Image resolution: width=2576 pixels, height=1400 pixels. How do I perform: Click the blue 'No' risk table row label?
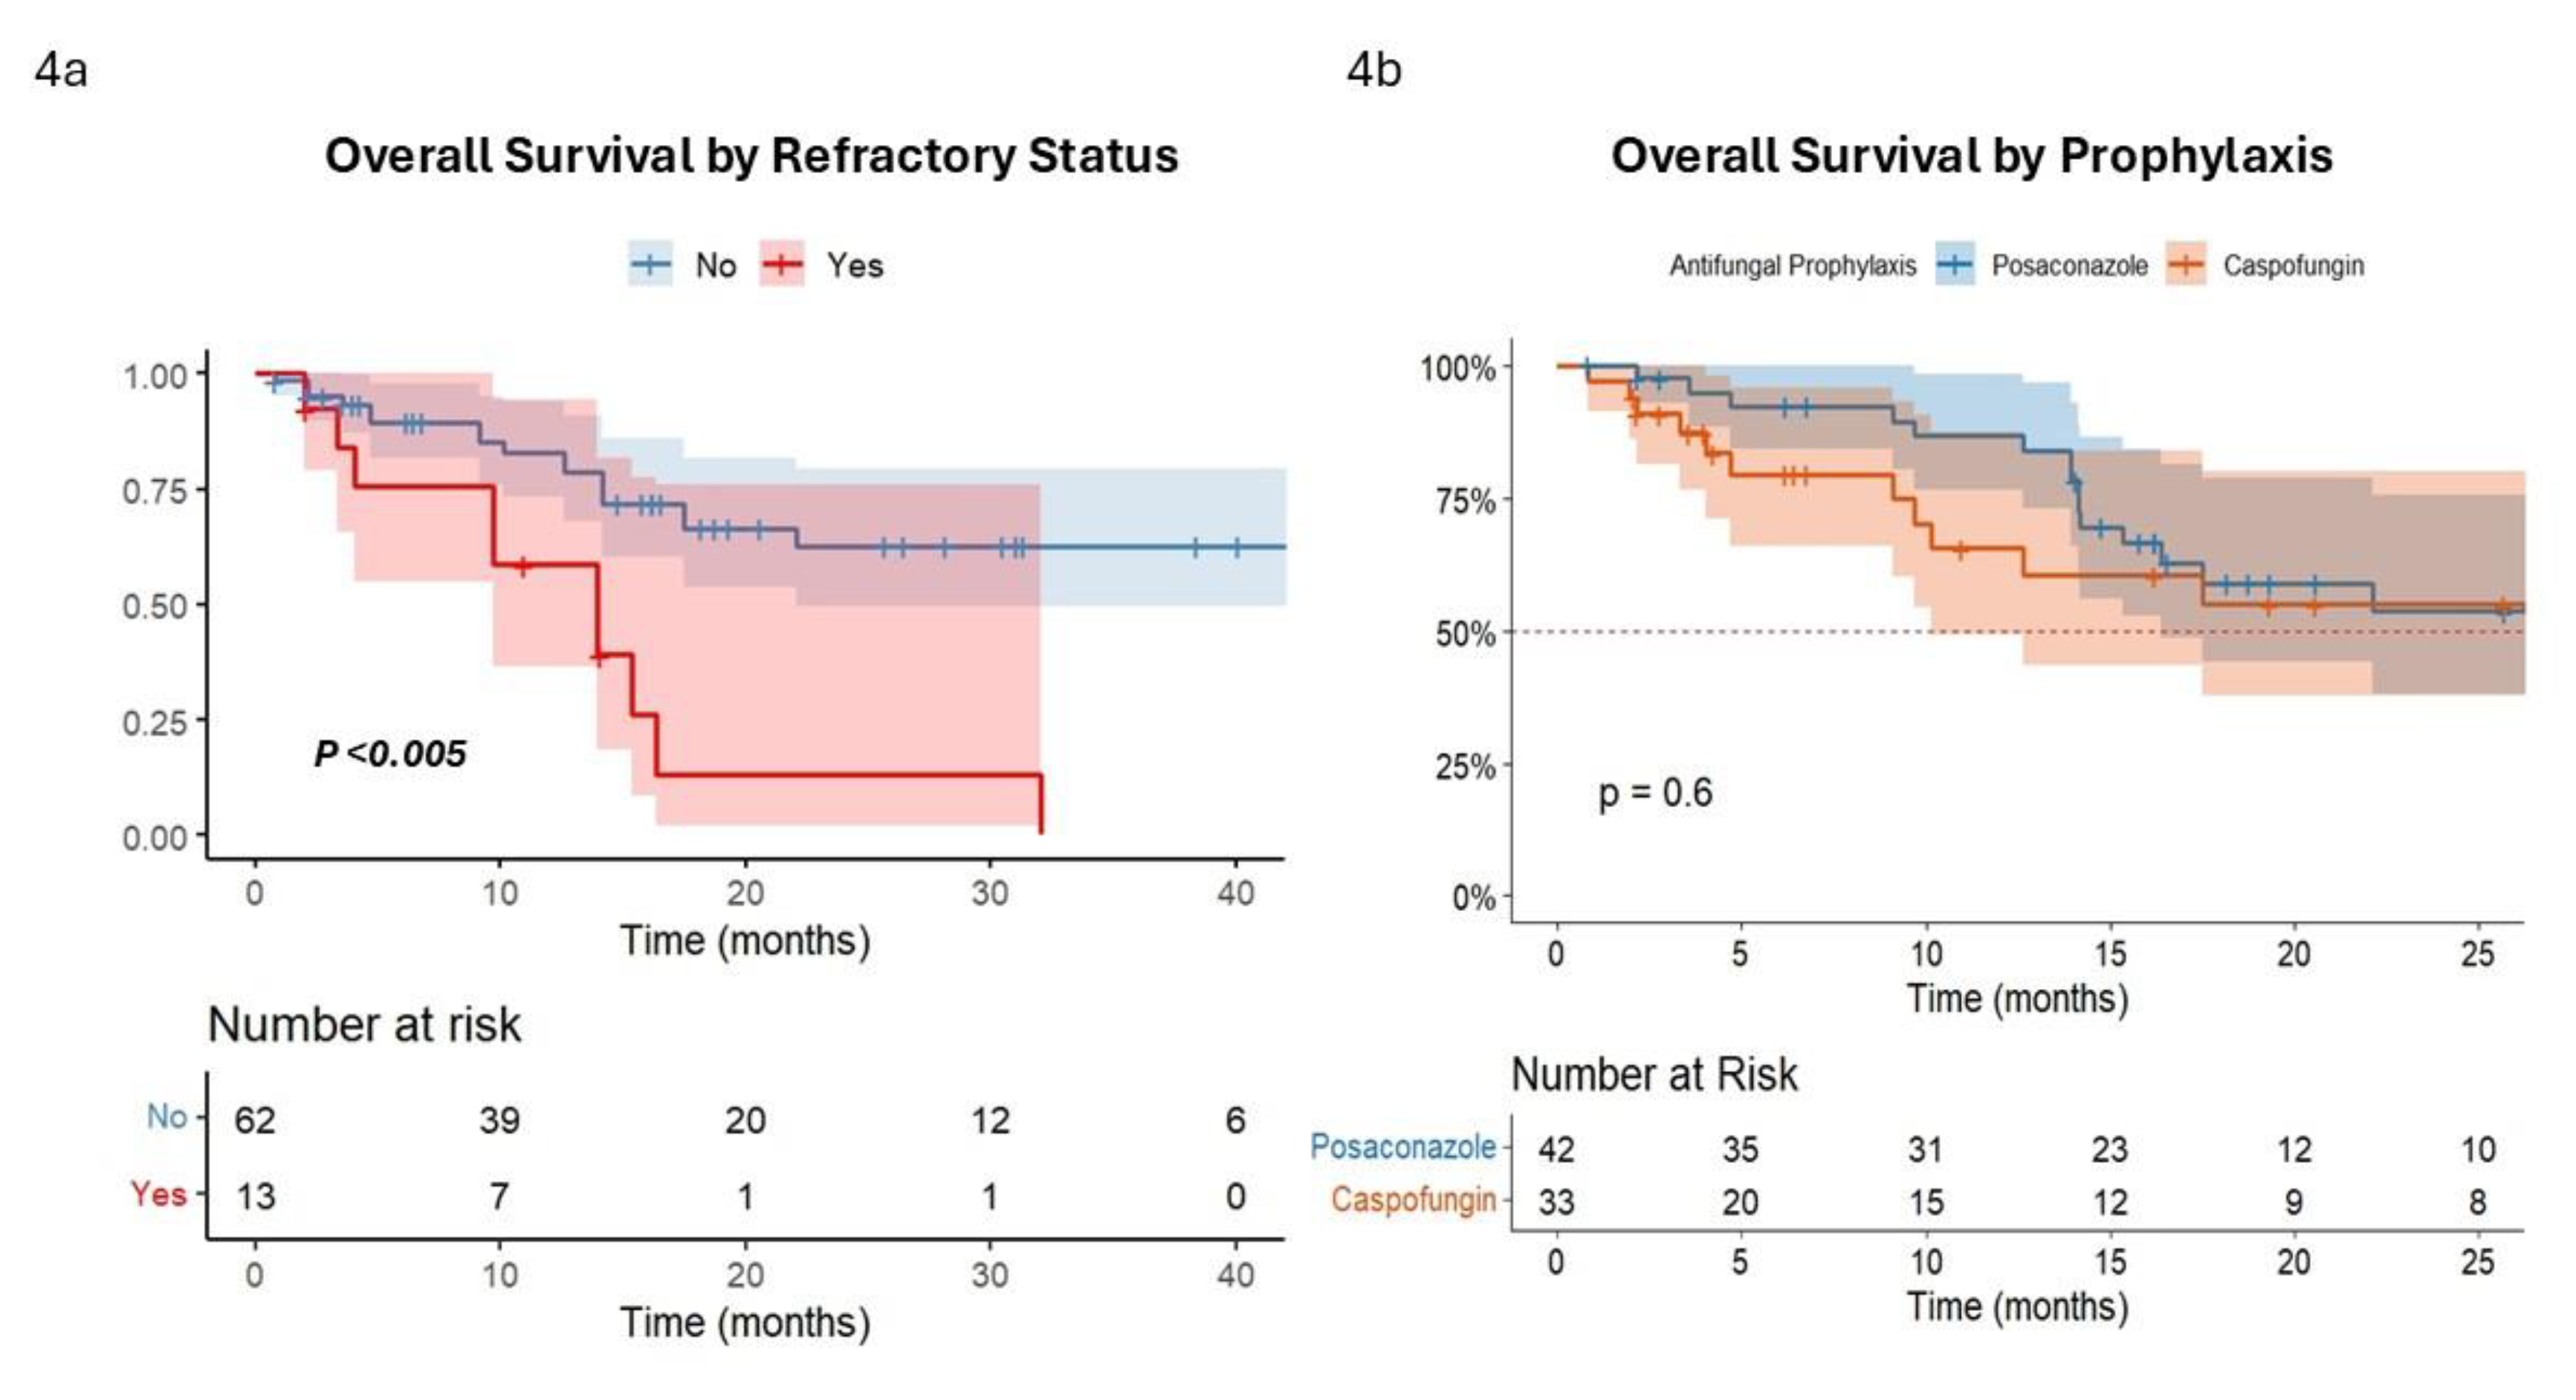point(166,1116)
